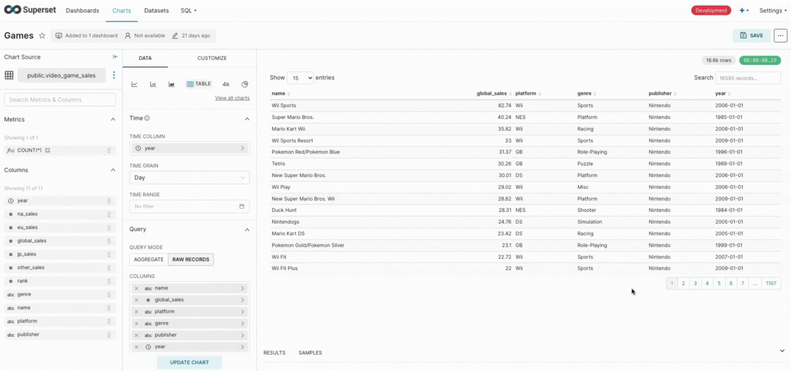Open the dataset three-dot options menu
Image resolution: width=791 pixels, height=371 pixels.
click(114, 75)
